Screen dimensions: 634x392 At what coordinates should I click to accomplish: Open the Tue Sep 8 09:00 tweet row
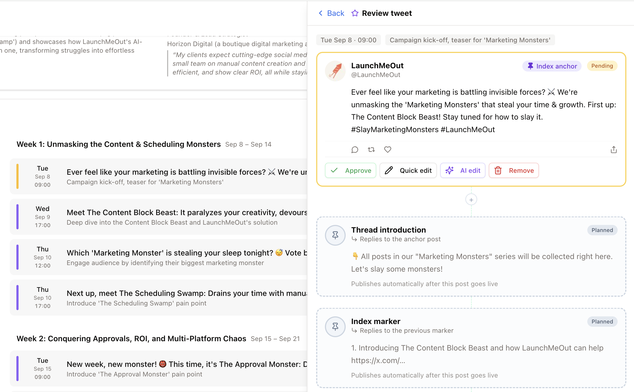159,176
